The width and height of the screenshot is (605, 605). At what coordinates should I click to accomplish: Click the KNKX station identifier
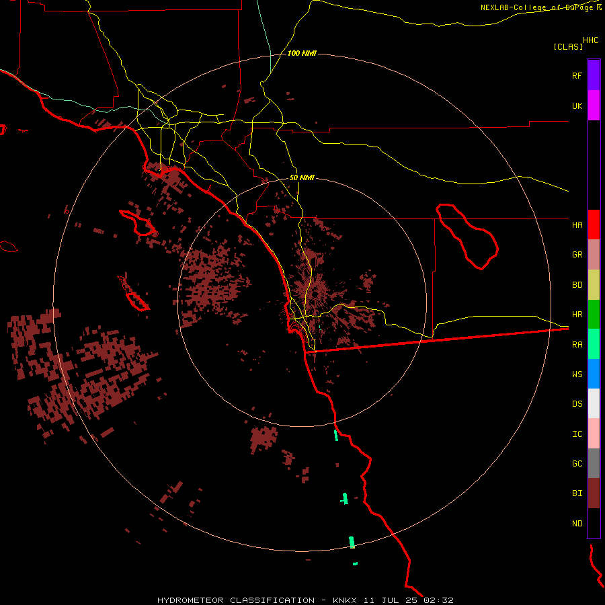pyautogui.click(x=345, y=600)
